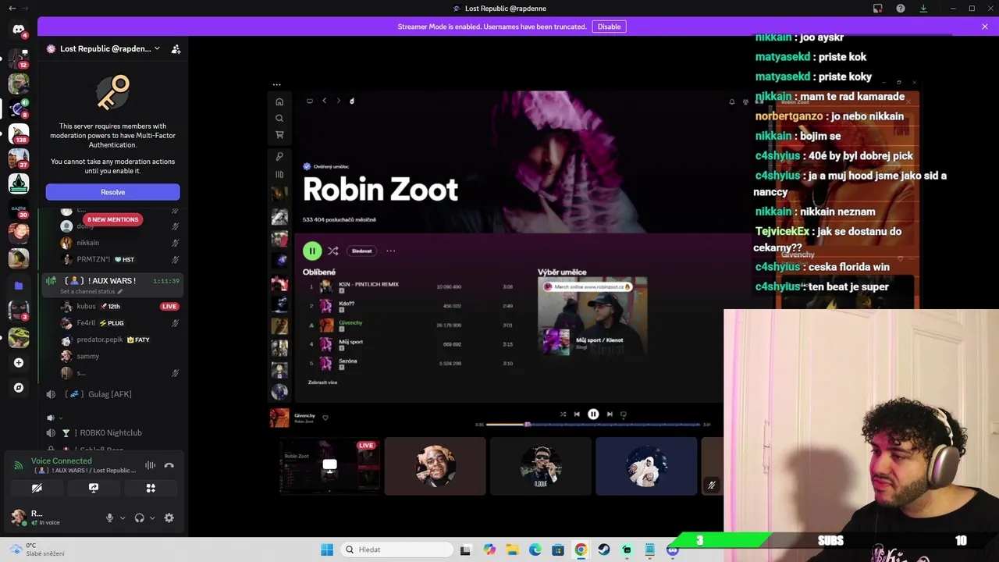Image resolution: width=999 pixels, height=562 pixels.
Task: Toggle microphone mute in user panel
Action: (x=109, y=518)
